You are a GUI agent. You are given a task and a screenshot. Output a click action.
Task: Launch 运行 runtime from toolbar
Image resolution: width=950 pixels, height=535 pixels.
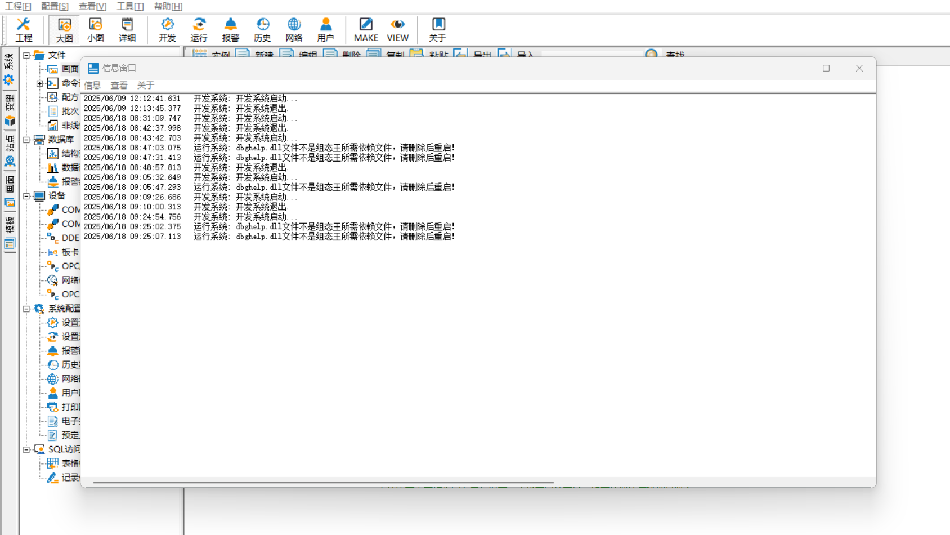199,30
